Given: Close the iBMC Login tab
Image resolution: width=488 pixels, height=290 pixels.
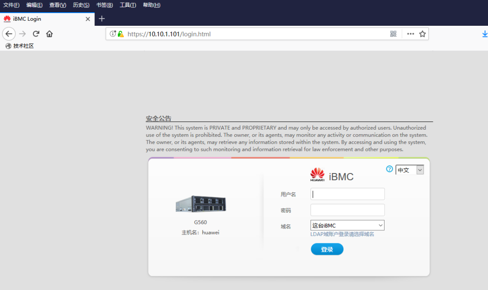Looking at the screenshot, I should [88, 19].
